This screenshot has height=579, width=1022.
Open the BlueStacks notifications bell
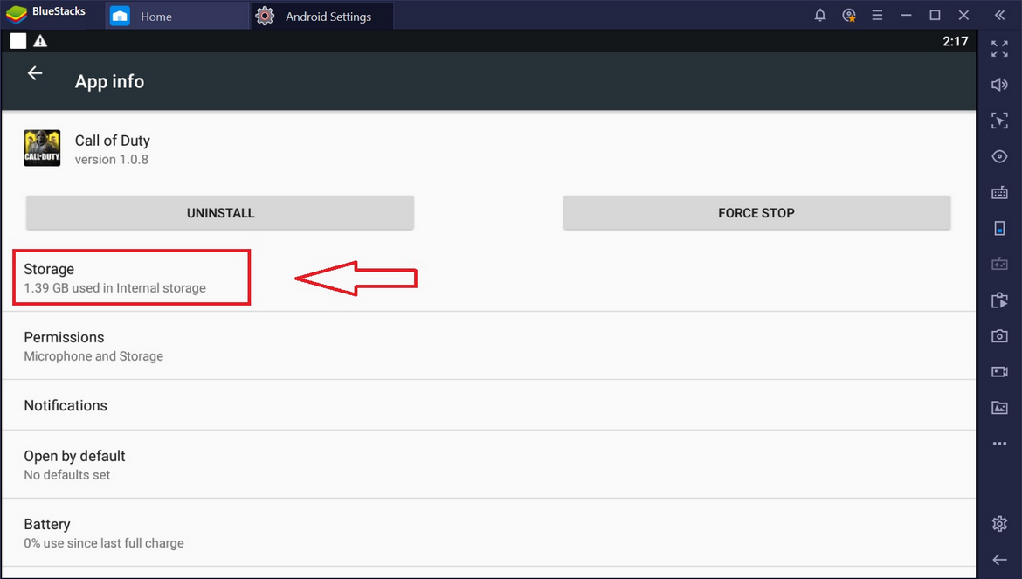pyautogui.click(x=820, y=16)
